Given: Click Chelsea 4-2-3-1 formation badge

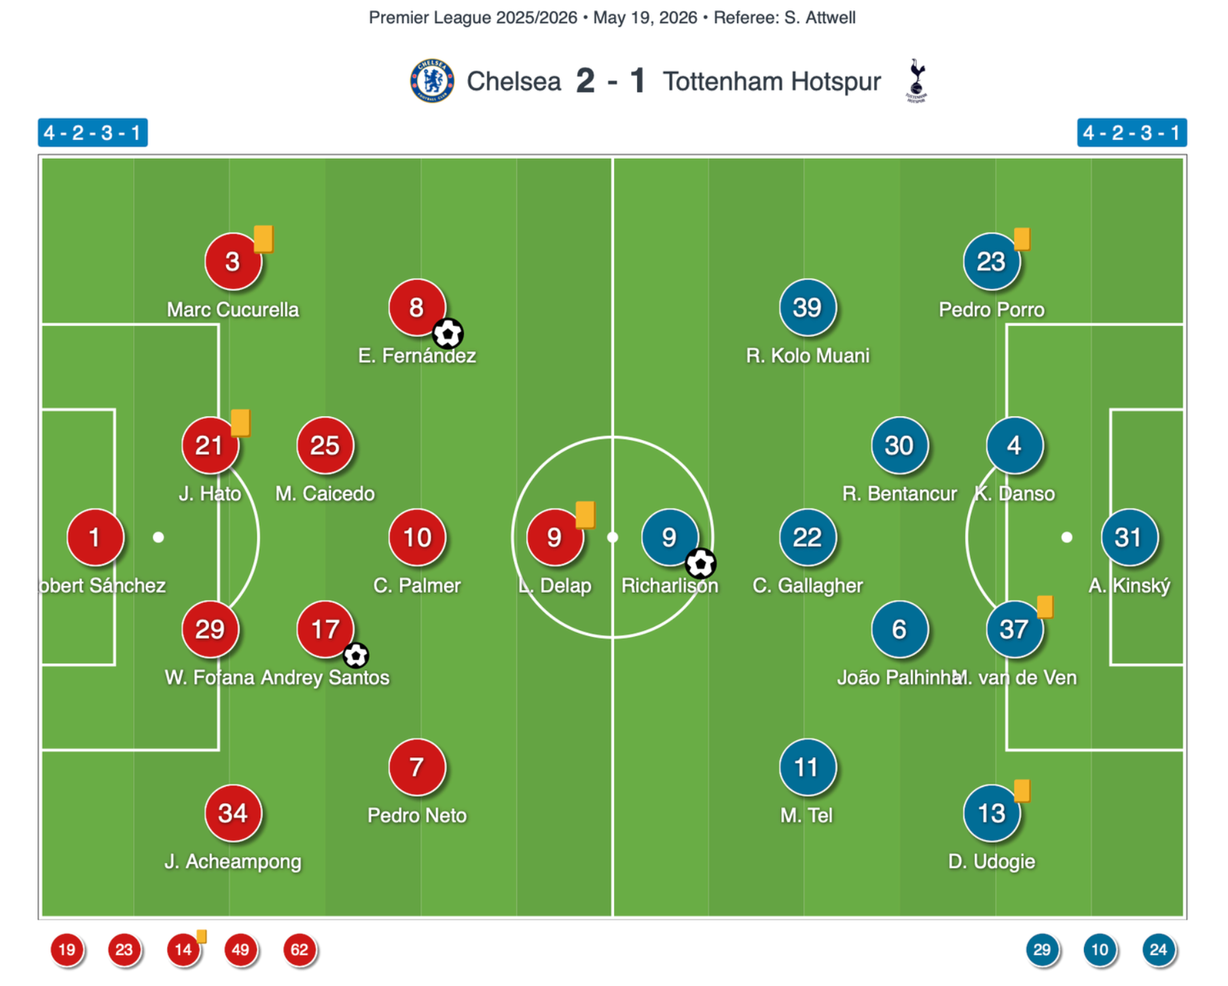Looking at the screenshot, I should point(92,132).
